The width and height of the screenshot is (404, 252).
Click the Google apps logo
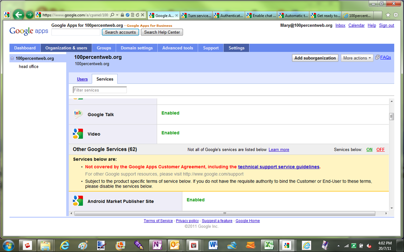[29, 31]
